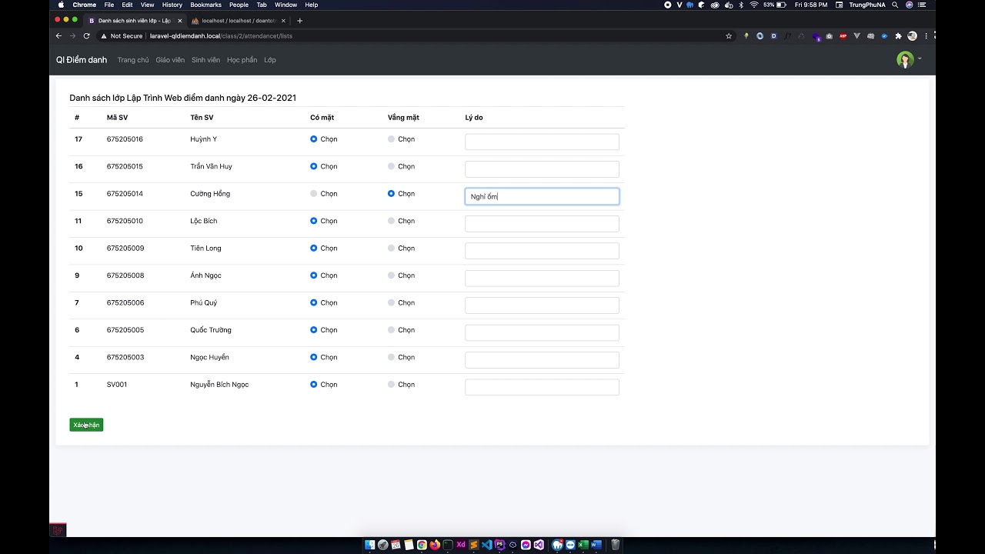985x554 pixels.
Task: Mark Quốc Trường as absent
Action: click(391, 330)
